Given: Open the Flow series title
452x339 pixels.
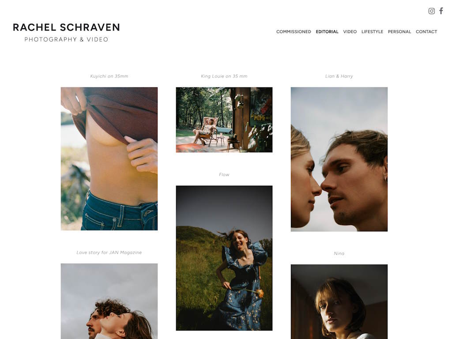Looking at the screenshot, I should point(224,174).
